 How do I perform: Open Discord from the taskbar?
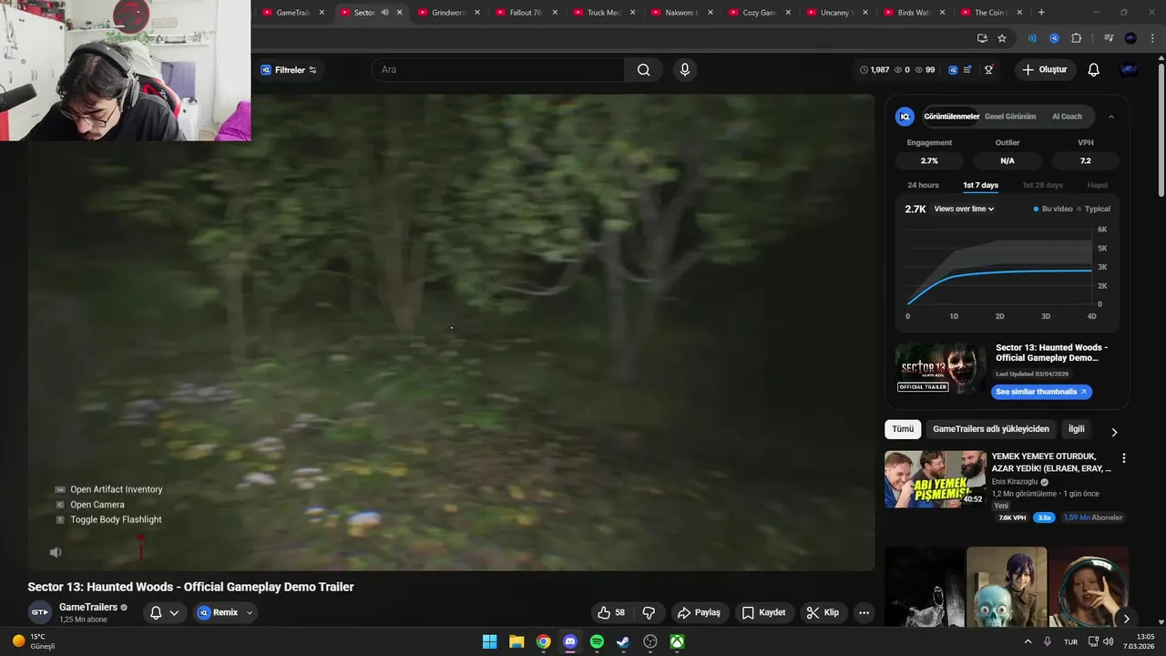pos(570,641)
